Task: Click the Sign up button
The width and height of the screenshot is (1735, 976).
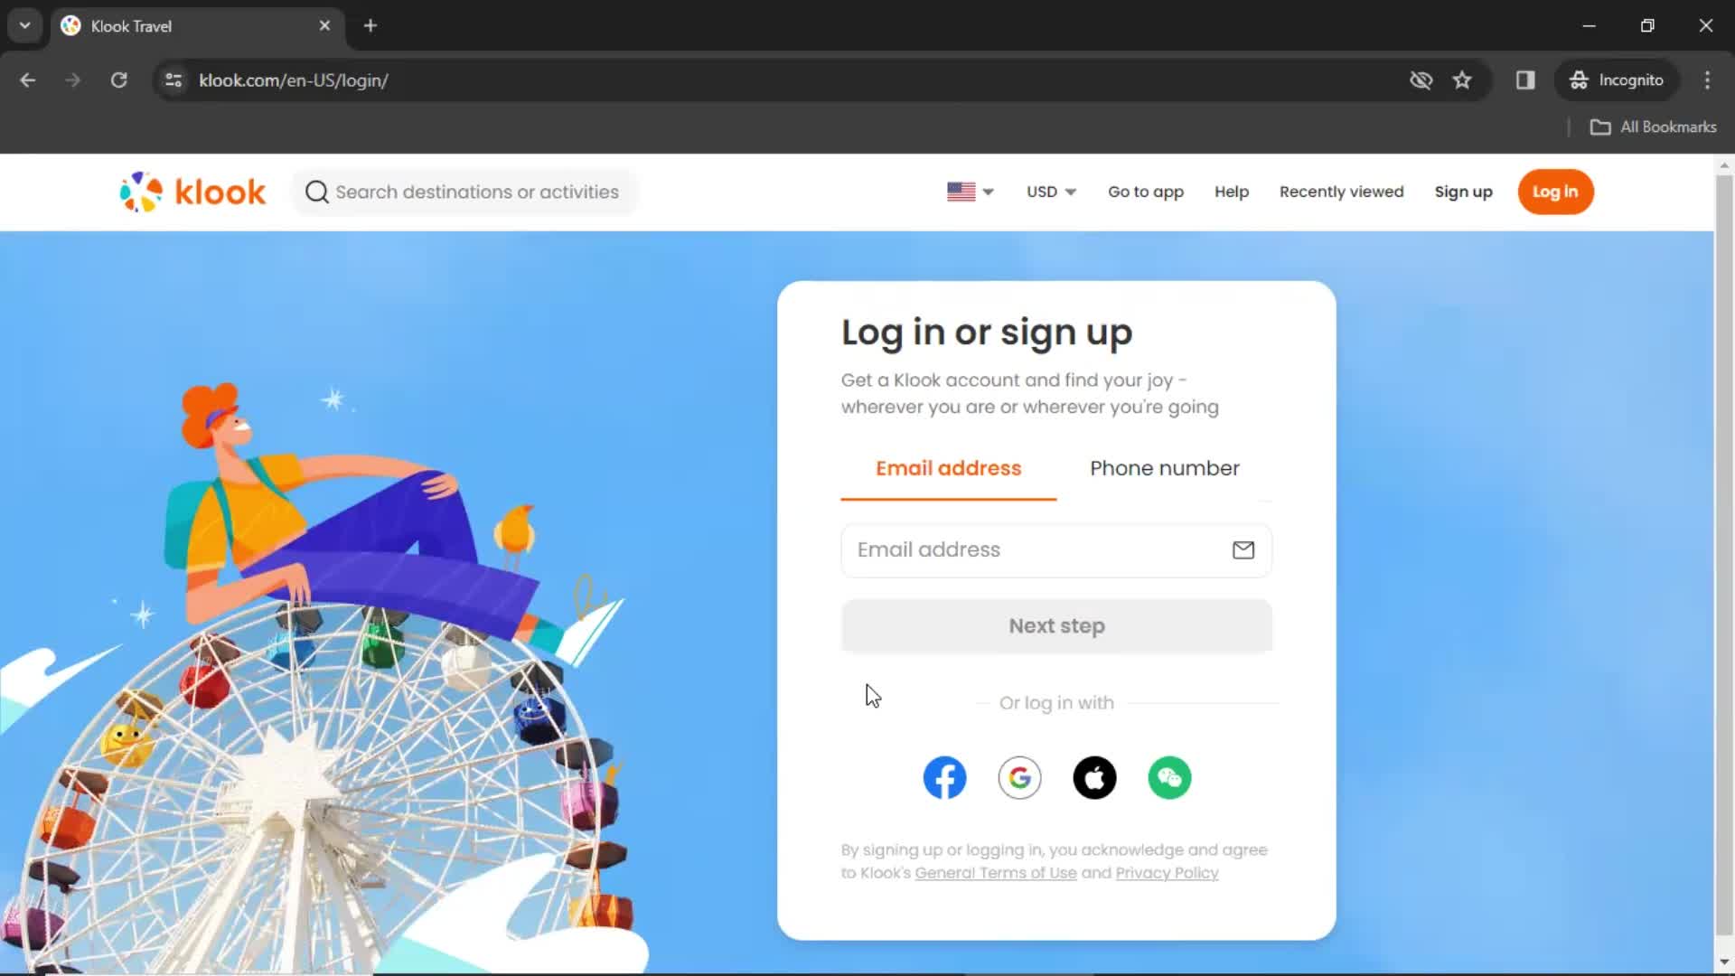Action: pos(1463,191)
